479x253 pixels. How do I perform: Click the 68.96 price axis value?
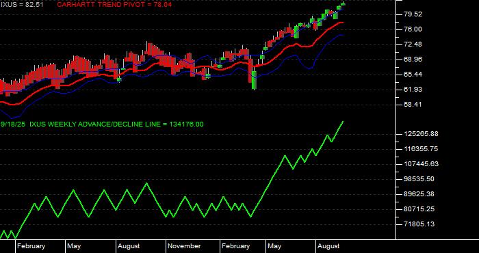[x=413, y=59]
